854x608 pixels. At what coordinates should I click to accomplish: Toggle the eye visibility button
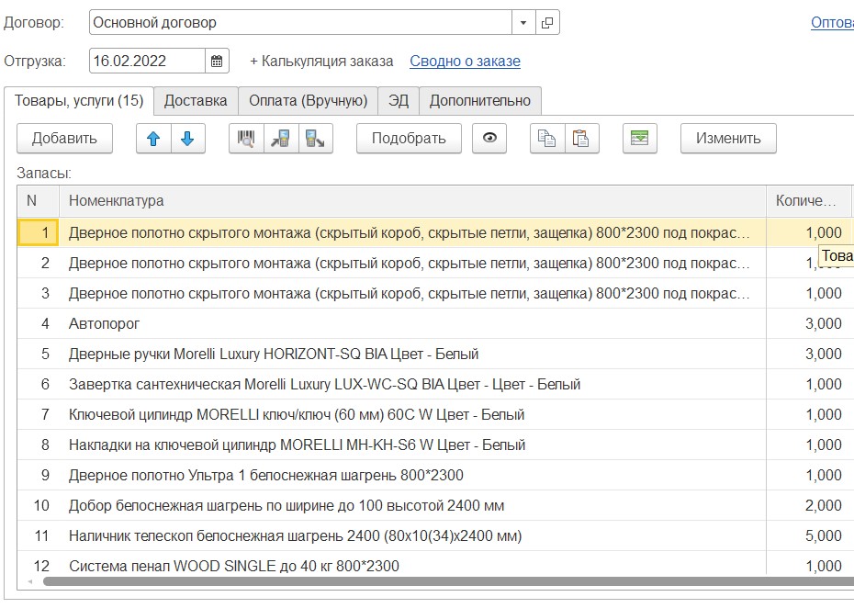pos(489,139)
